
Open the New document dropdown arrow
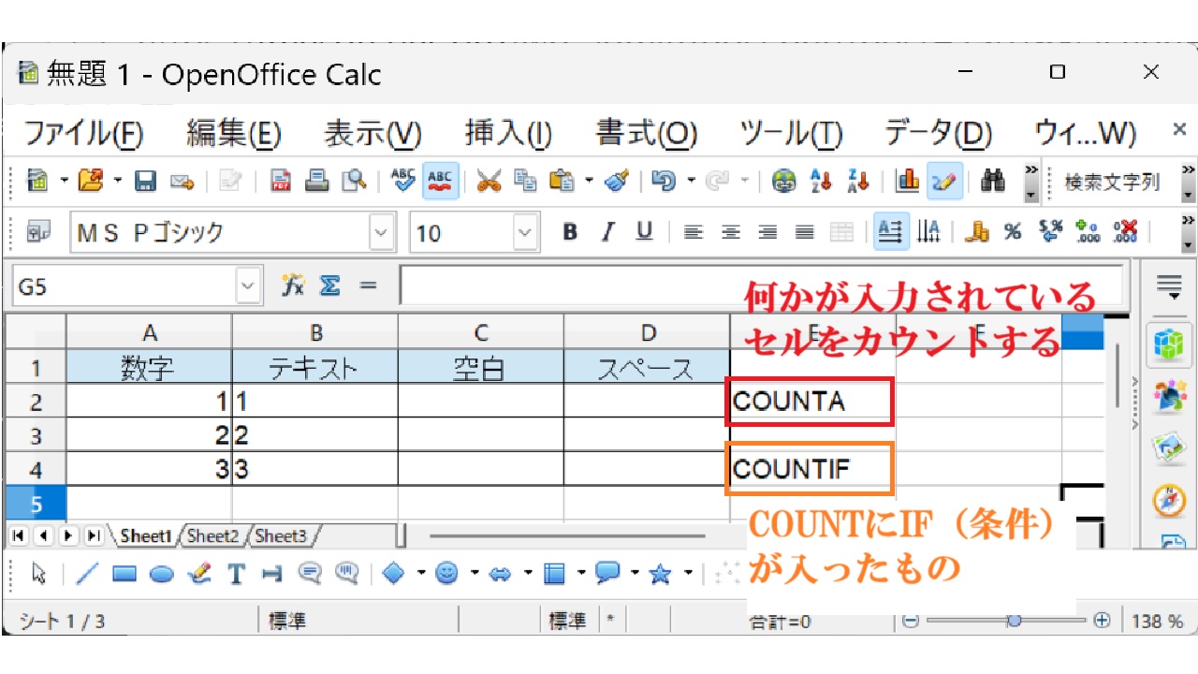tap(65, 181)
